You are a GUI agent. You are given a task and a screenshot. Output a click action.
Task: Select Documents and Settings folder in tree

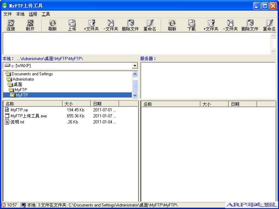29,74
